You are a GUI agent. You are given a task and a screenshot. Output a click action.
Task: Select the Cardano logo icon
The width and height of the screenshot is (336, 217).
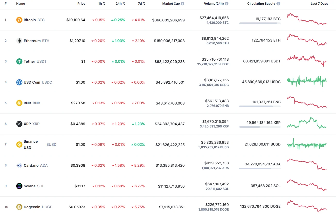(x=19, y=165)
